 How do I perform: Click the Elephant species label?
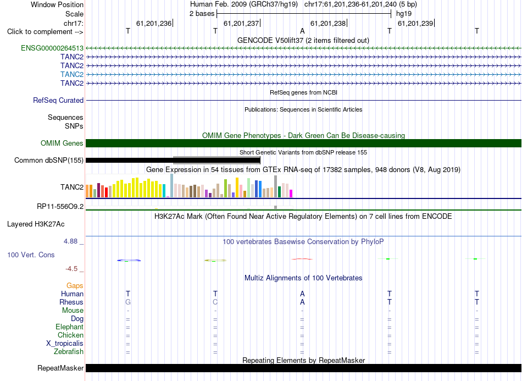click(70, 327)
